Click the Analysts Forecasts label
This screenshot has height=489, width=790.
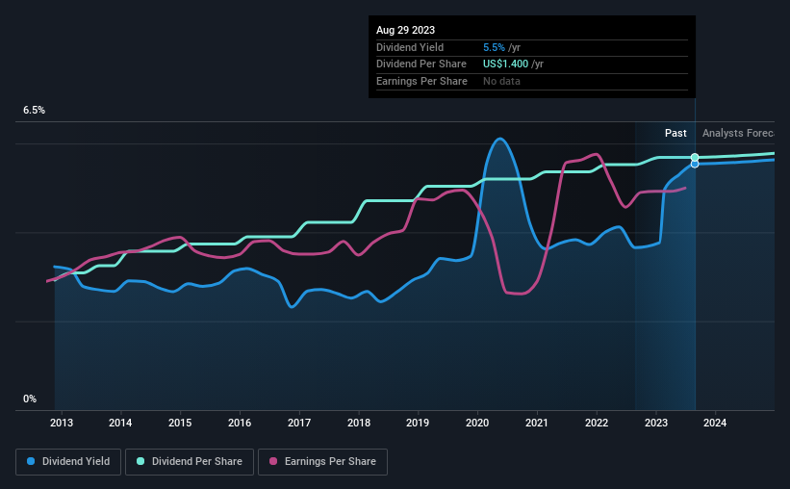tap(739, 133)
